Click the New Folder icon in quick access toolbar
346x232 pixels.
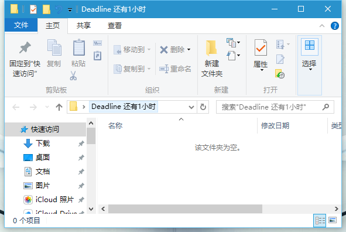[46, 9]
